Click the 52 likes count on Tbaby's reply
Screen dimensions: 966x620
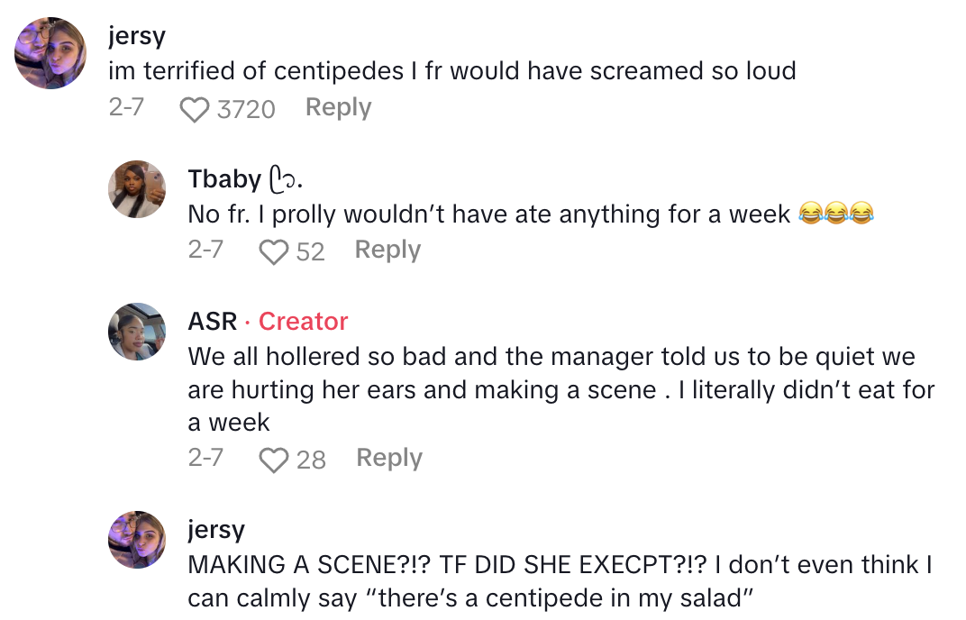click(310, 252)
